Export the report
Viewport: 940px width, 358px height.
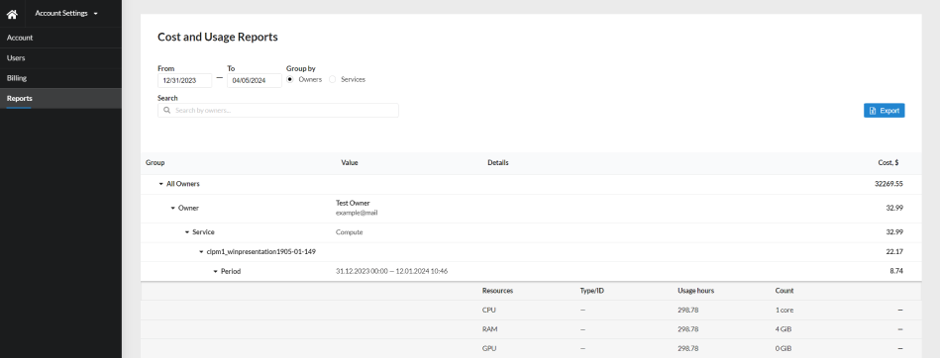click(x=885, y=110)
